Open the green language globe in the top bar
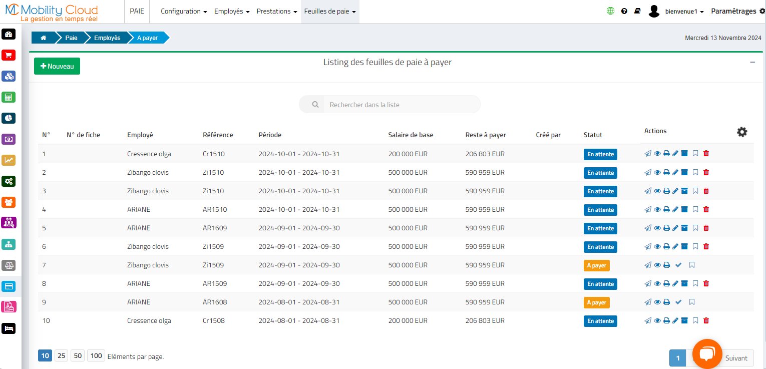The width and height of the screenshot is (766, 369). point(610,10)
